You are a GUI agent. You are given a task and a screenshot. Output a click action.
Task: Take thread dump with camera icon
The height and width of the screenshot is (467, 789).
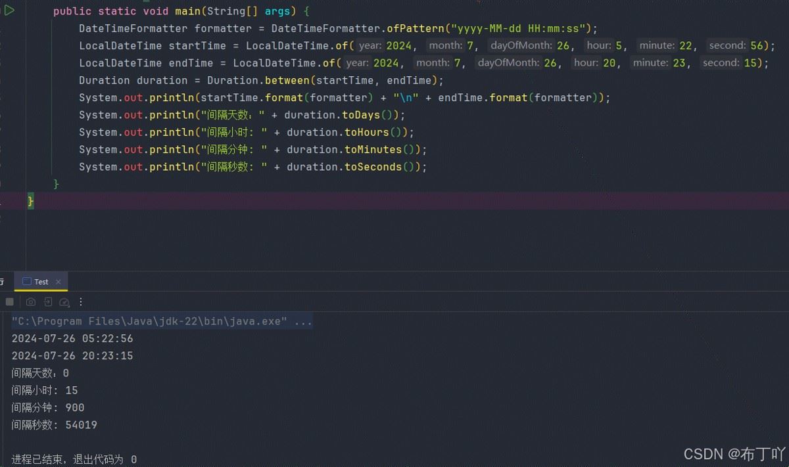(31, 301)
